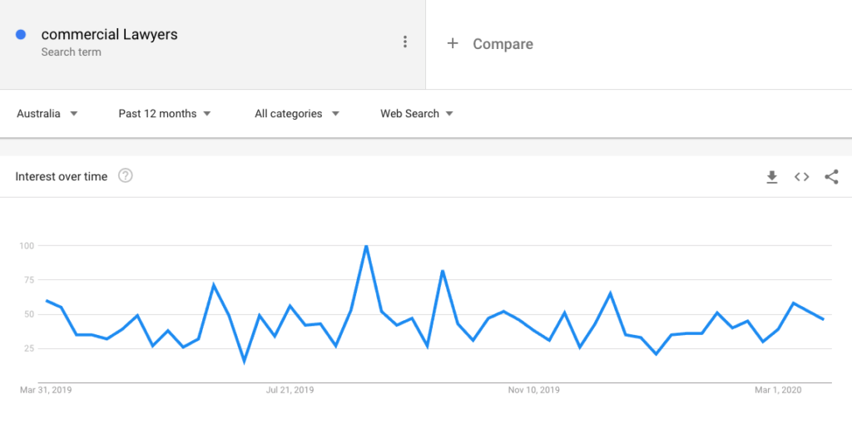Open the embed code icon
This screenshot has width=852, height=439.
coord(801,176)
